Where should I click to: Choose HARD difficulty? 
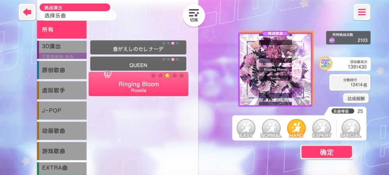(296, 129)
